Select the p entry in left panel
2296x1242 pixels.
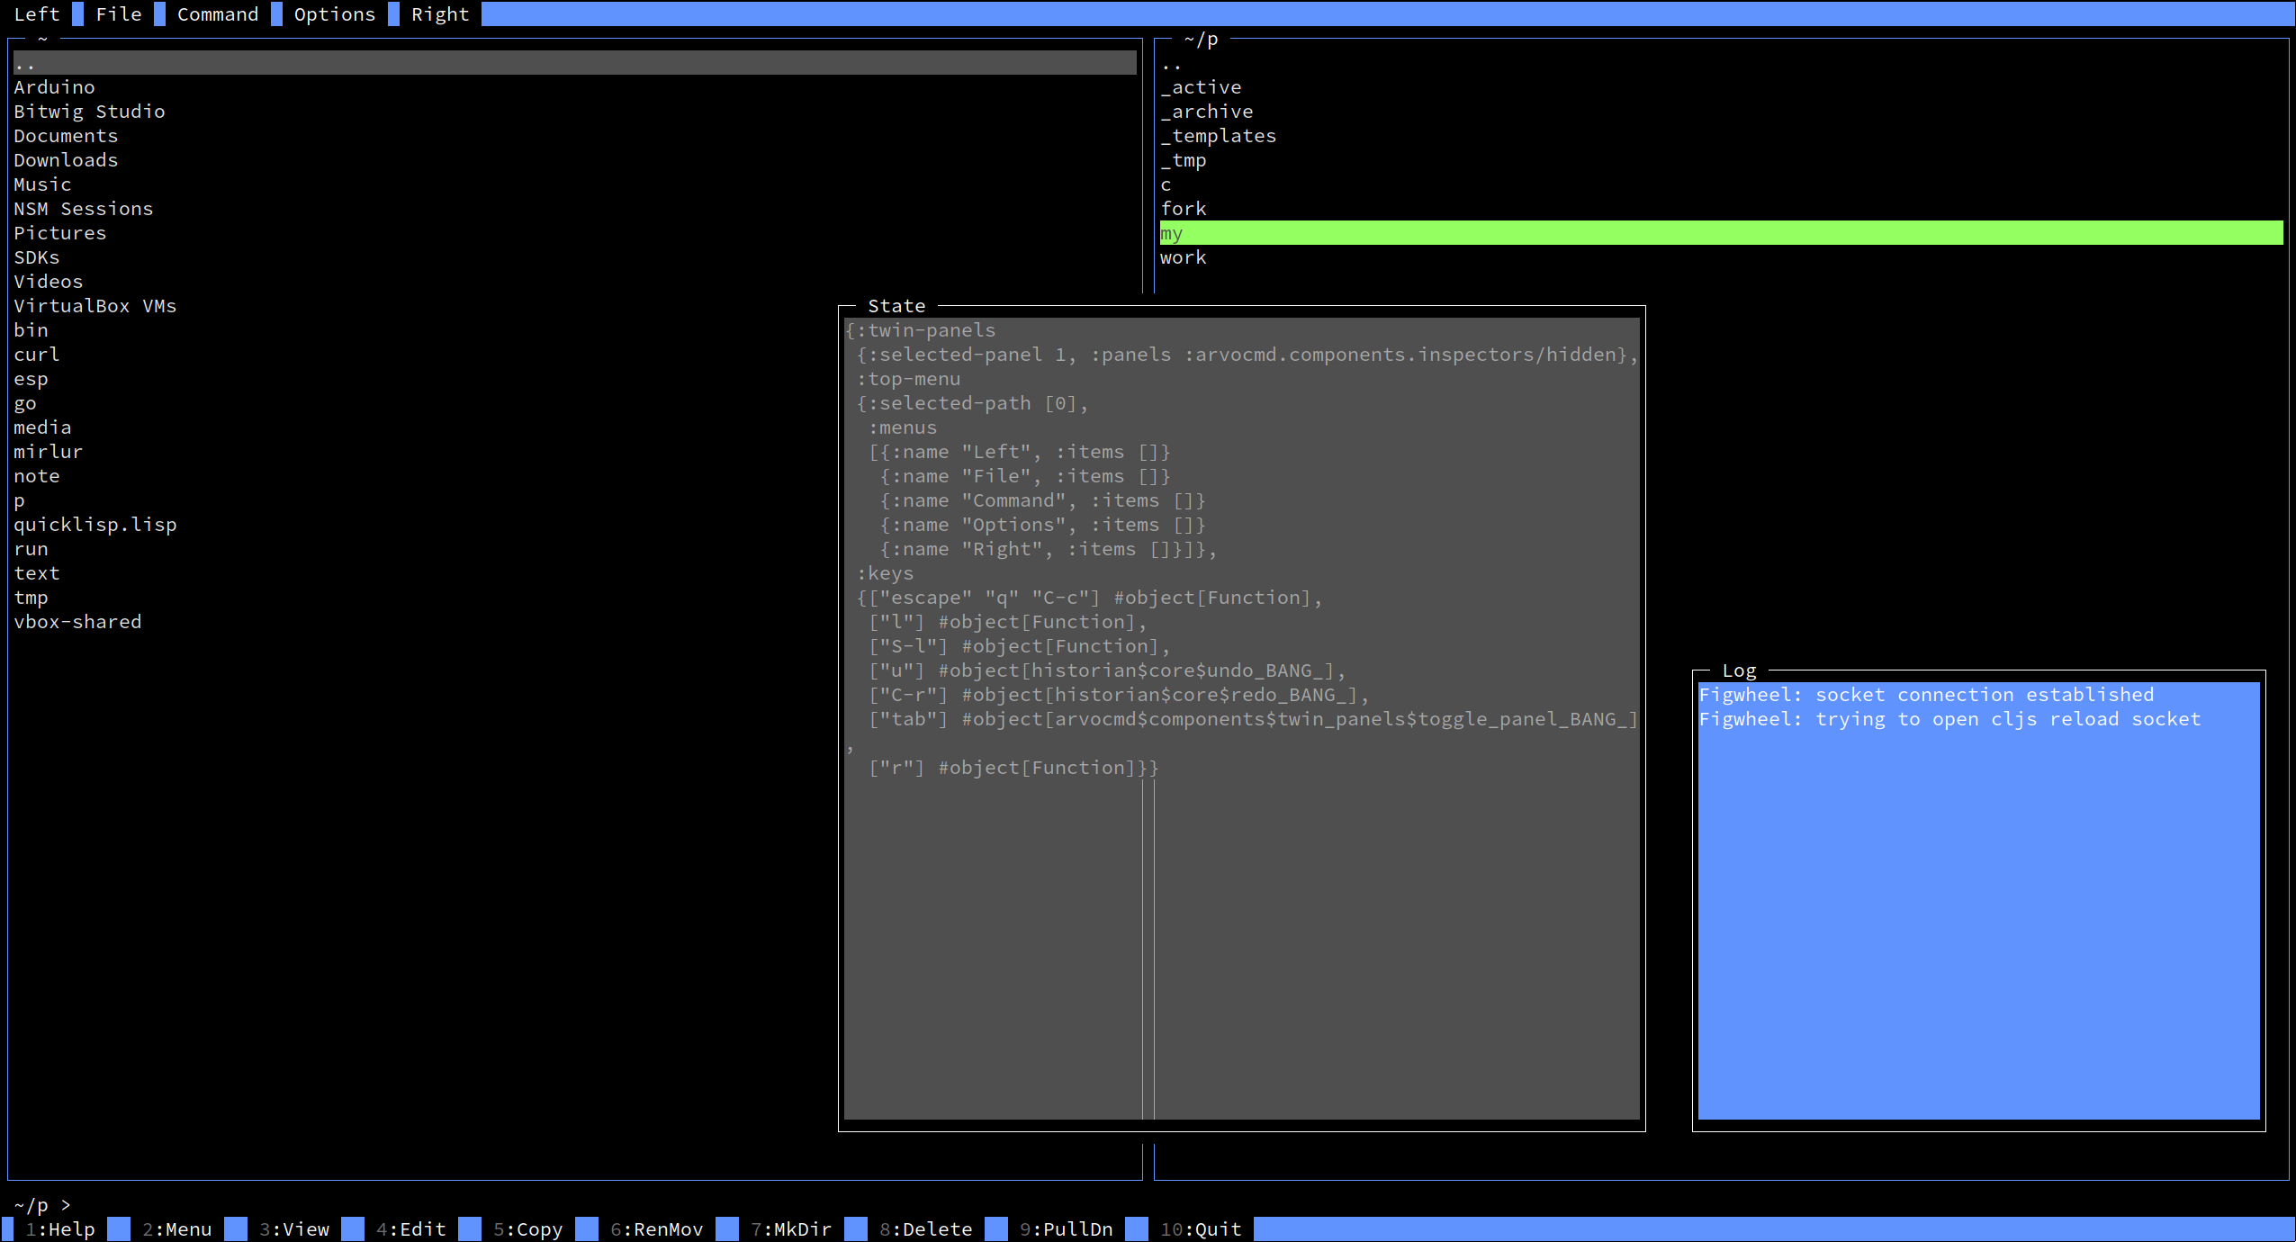tap(19, 500)
